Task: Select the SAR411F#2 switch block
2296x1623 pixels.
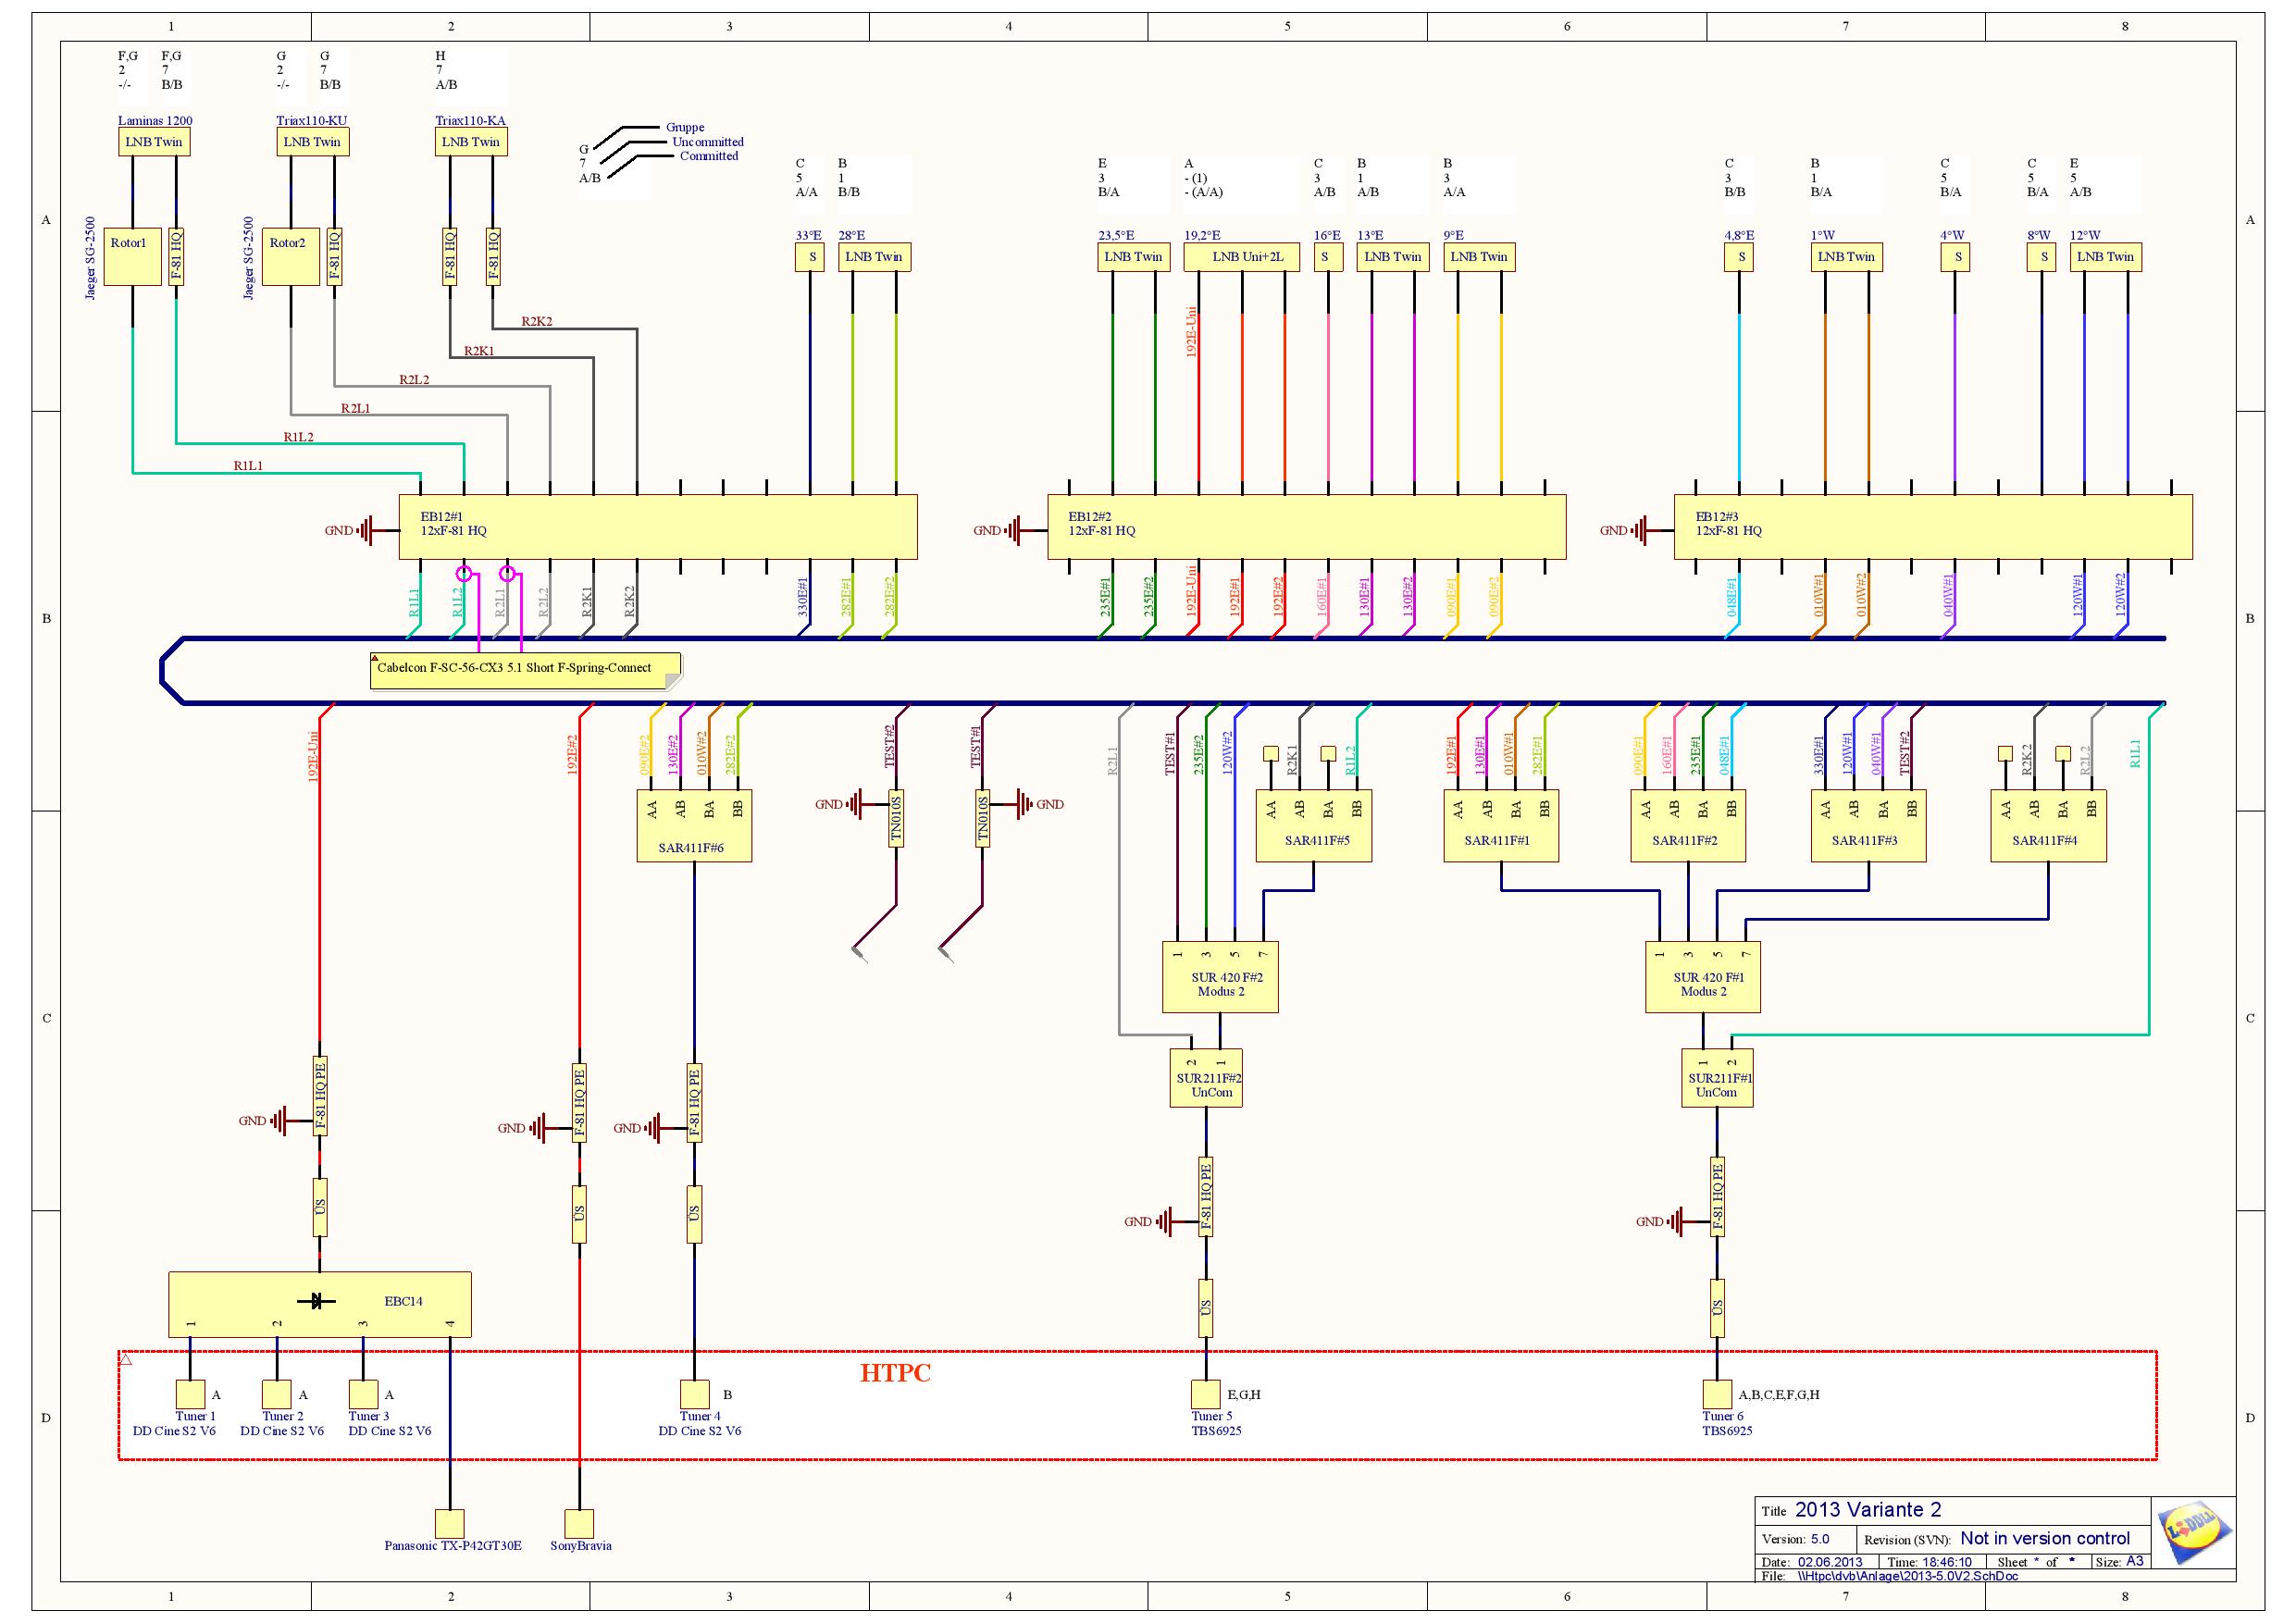Action: [1688, 826]
